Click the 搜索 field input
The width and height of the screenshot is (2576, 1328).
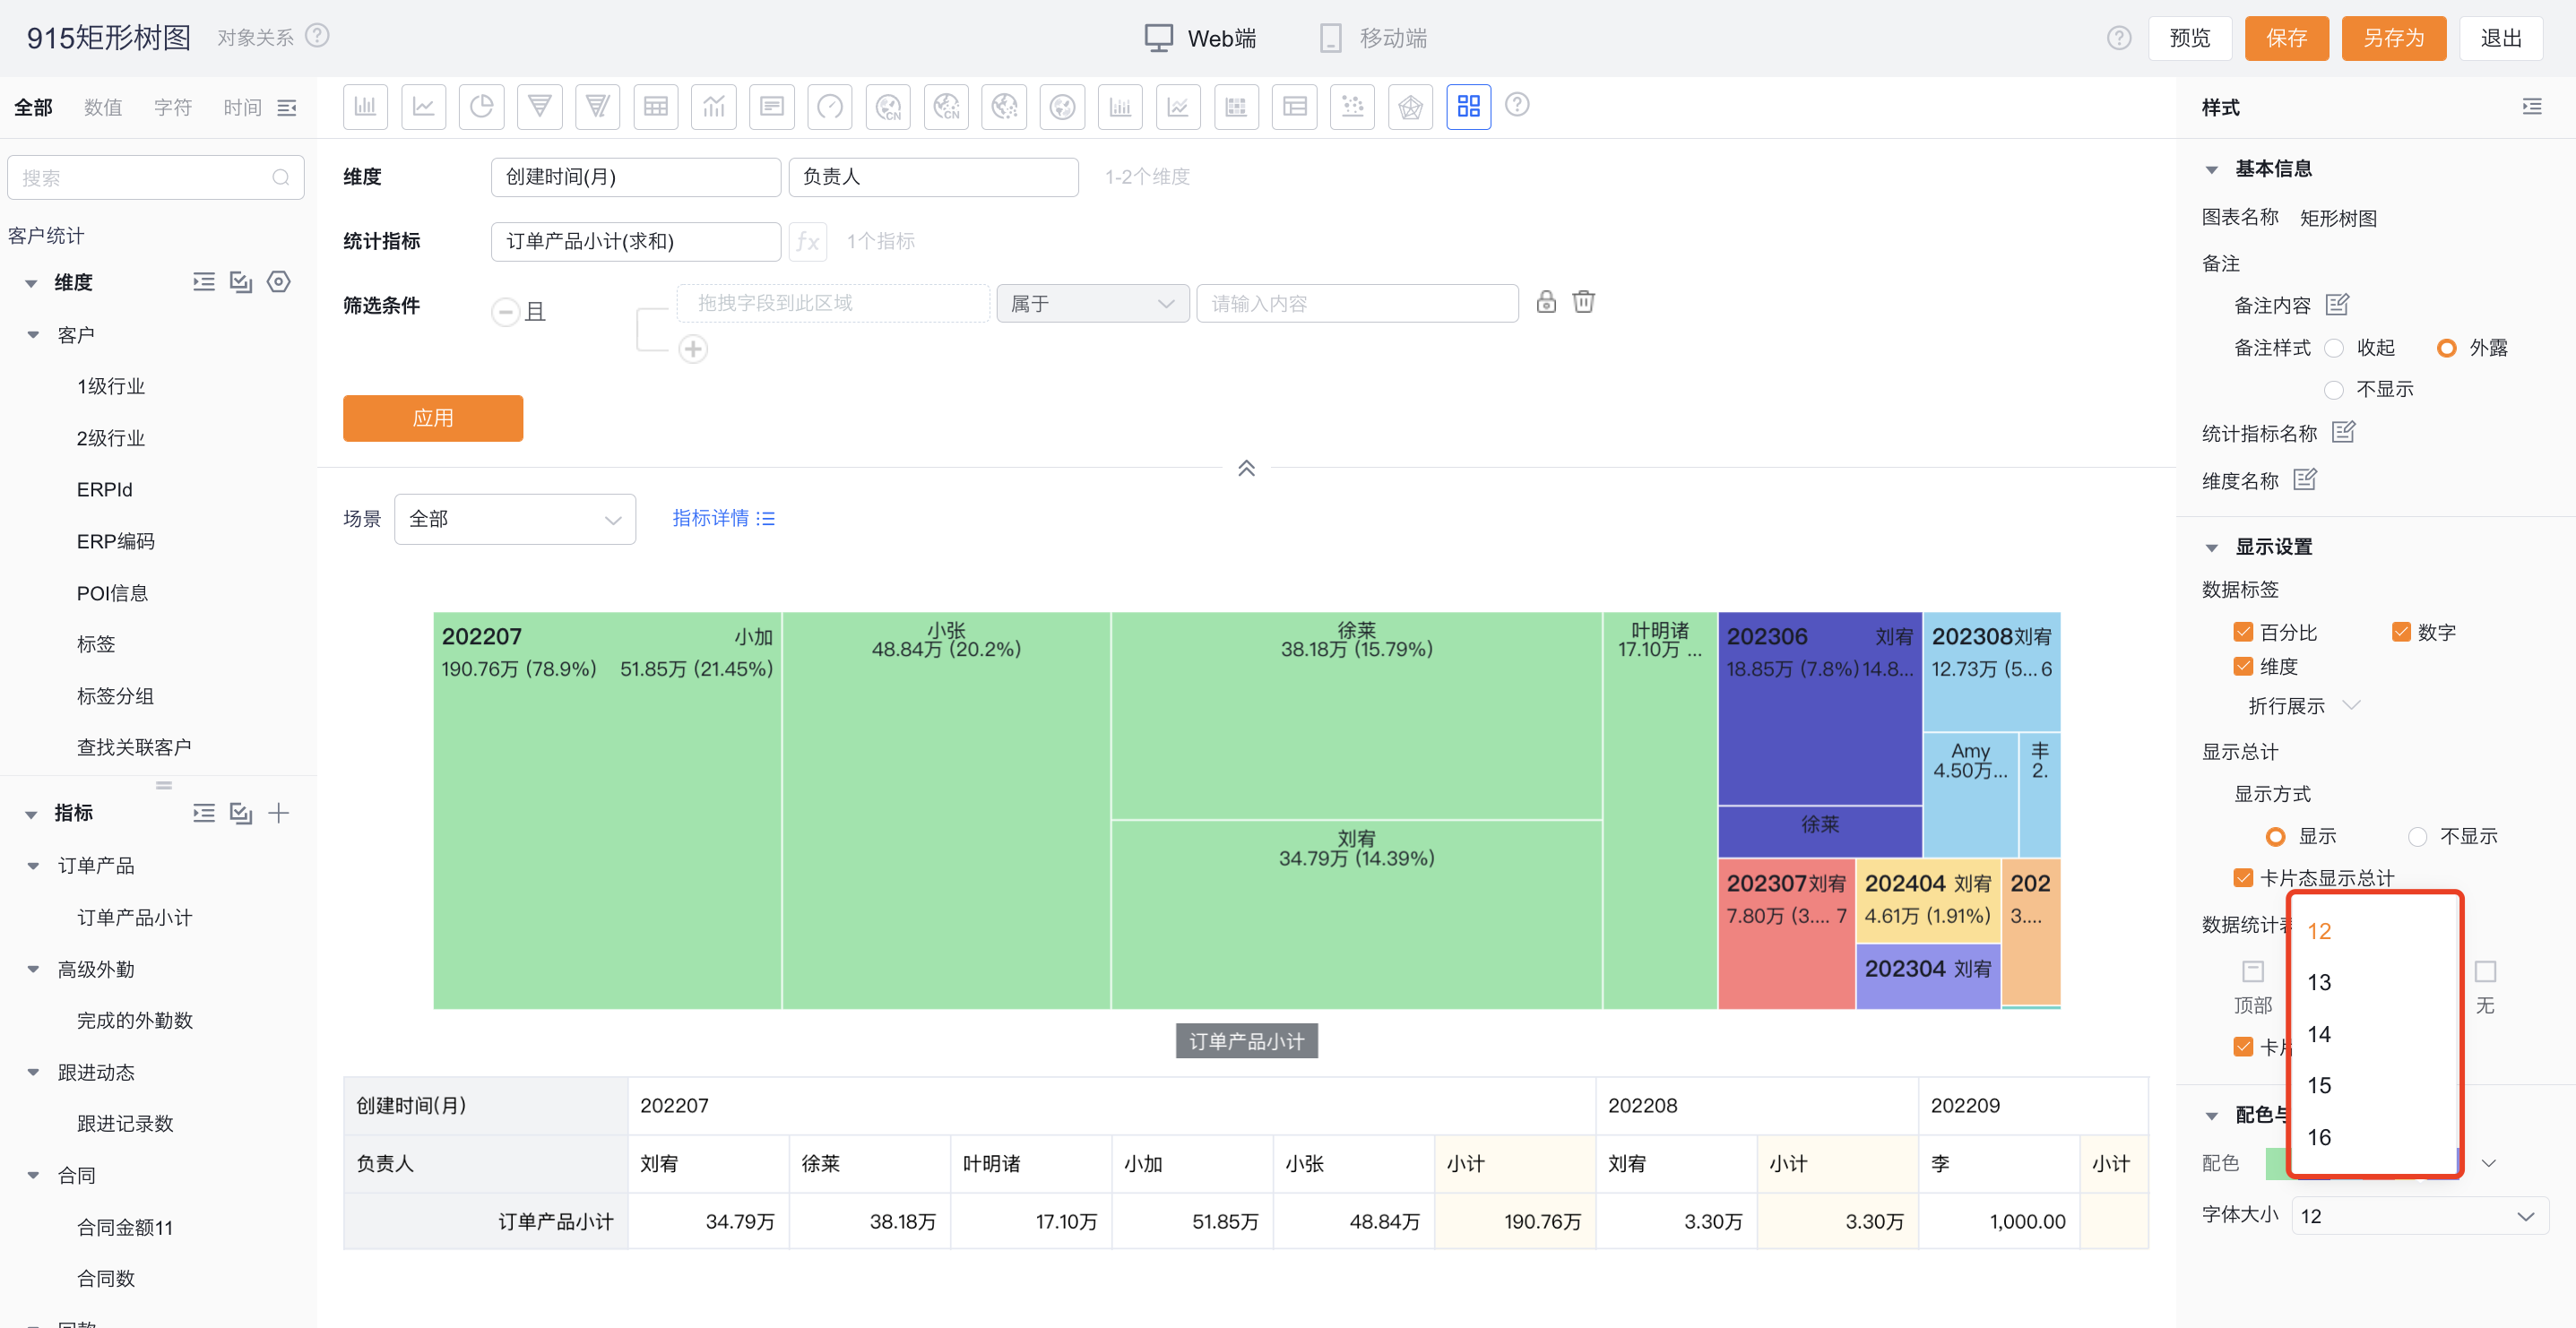pyautogui.click(x=155, y=177)
